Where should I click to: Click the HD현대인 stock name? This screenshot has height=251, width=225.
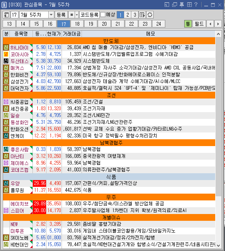20,245
